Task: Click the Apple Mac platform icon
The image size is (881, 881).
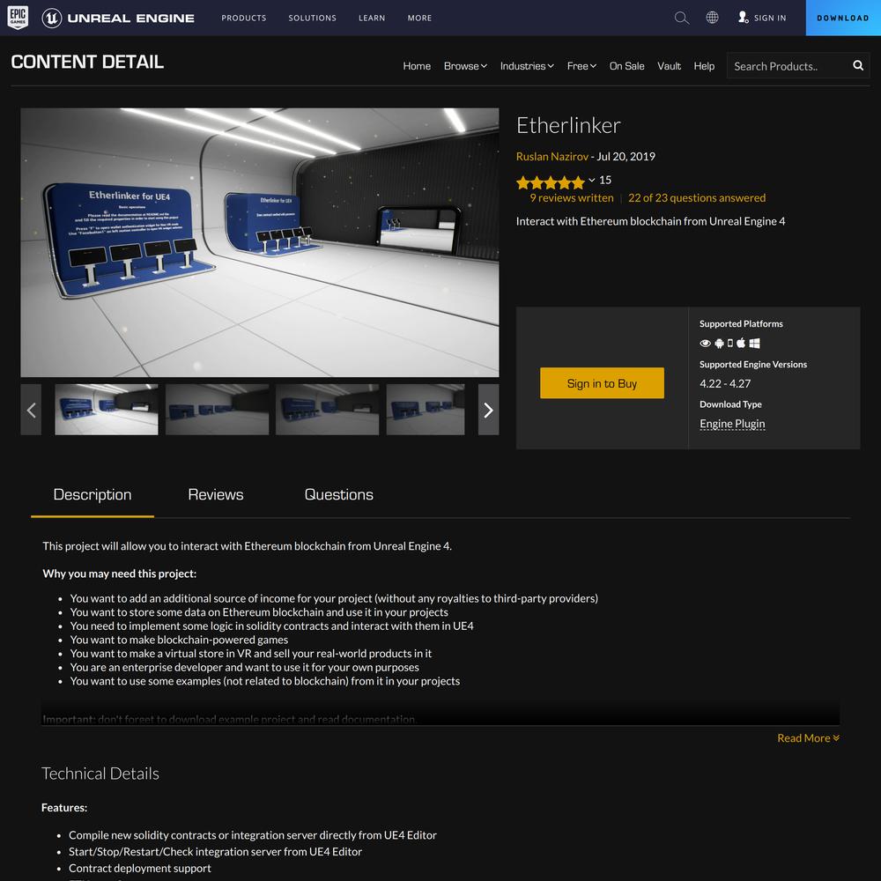Action: pyautogui.click(x=741, y=343)
